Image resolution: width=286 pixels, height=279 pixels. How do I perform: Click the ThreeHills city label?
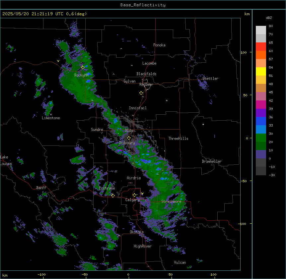(179, 139)
